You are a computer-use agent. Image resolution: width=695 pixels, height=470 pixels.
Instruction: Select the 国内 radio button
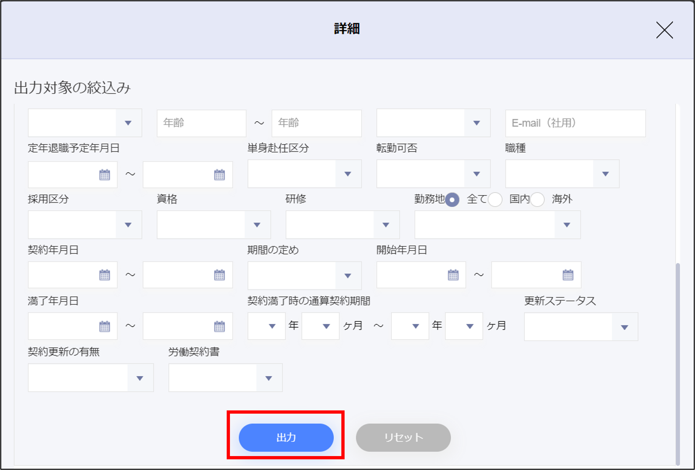(x=495, y=200)
